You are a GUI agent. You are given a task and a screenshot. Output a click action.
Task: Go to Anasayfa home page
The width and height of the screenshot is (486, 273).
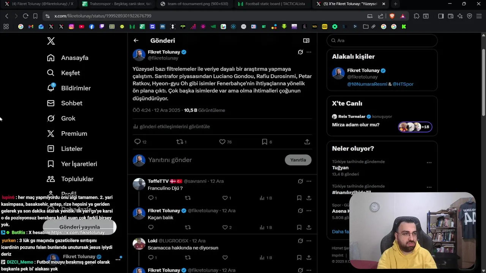coord(68,58)
